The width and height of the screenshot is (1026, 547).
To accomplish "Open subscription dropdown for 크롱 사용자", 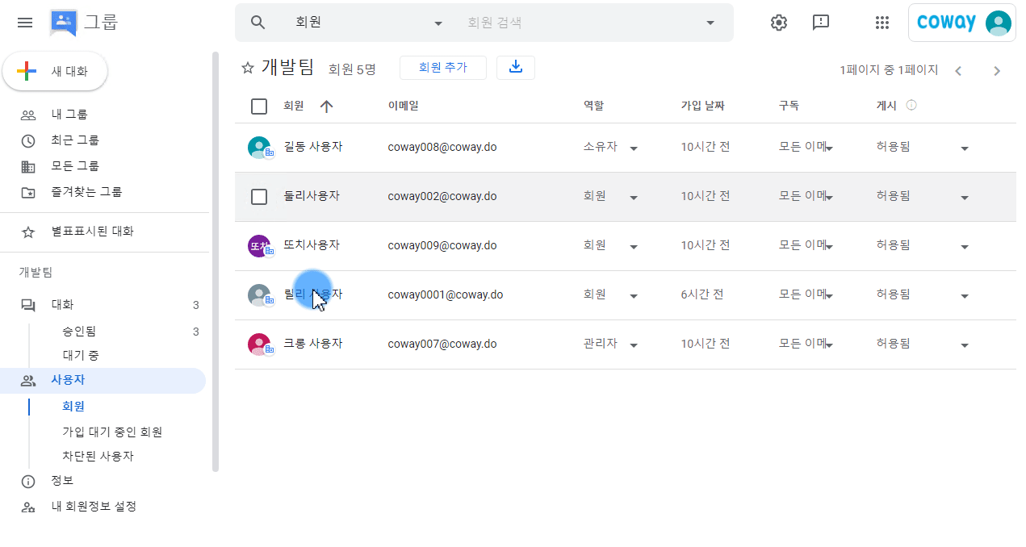I will tap(829, 345).
